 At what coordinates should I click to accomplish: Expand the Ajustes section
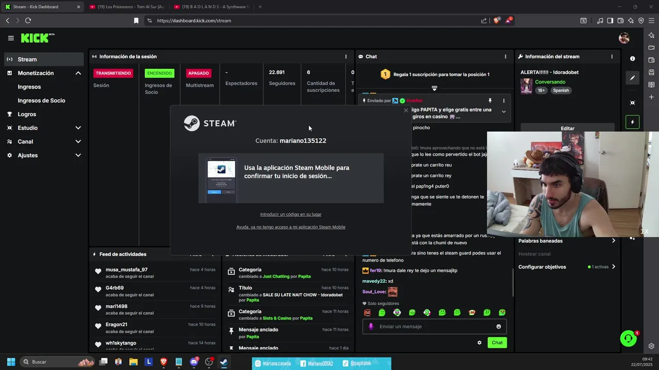pos(78,155)
